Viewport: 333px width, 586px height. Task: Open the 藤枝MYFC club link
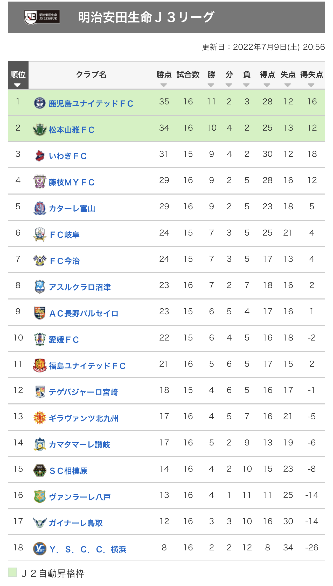pyautogui.click(x=72, y=182)
